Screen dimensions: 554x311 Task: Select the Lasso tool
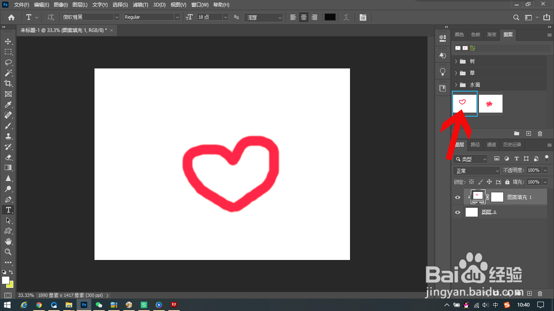(x=8, y=62)
